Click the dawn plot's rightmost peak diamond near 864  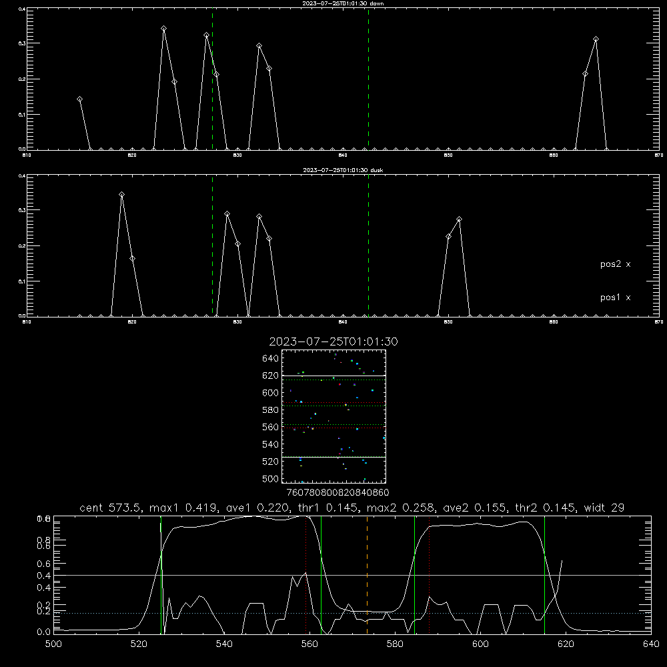[x=596, y=39]
